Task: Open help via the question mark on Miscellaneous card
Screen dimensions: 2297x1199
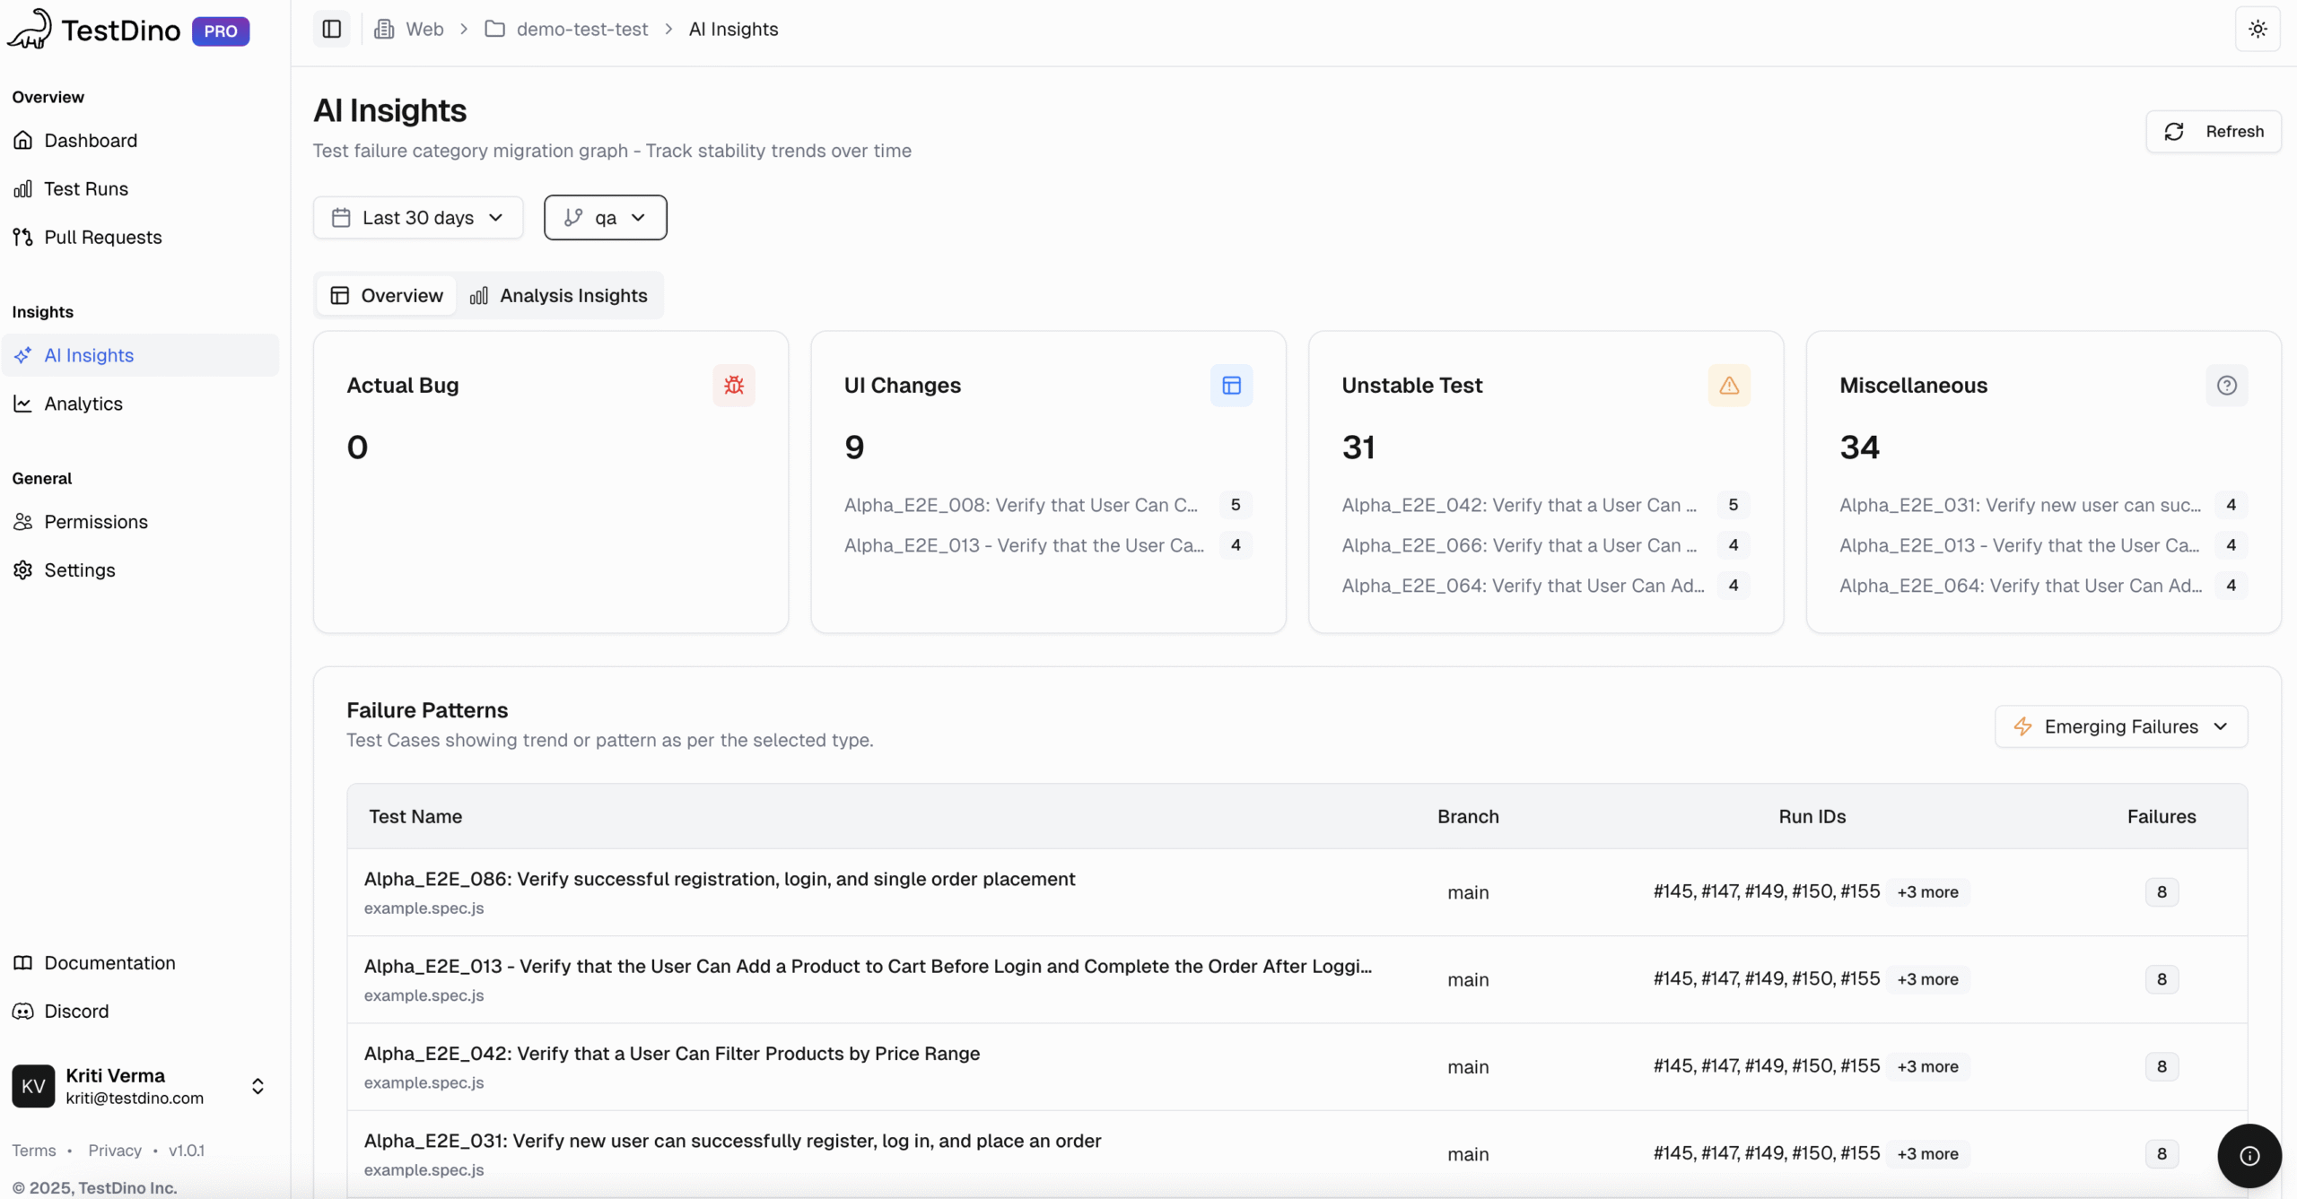Action: coord(2227,385)
